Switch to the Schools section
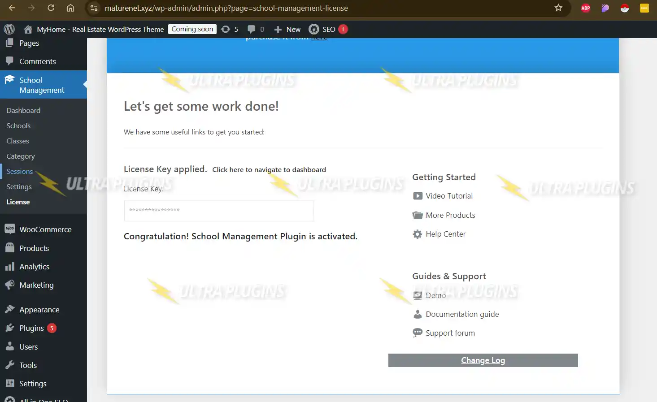This screenshot has width=657, height=402. click(18, 125)
